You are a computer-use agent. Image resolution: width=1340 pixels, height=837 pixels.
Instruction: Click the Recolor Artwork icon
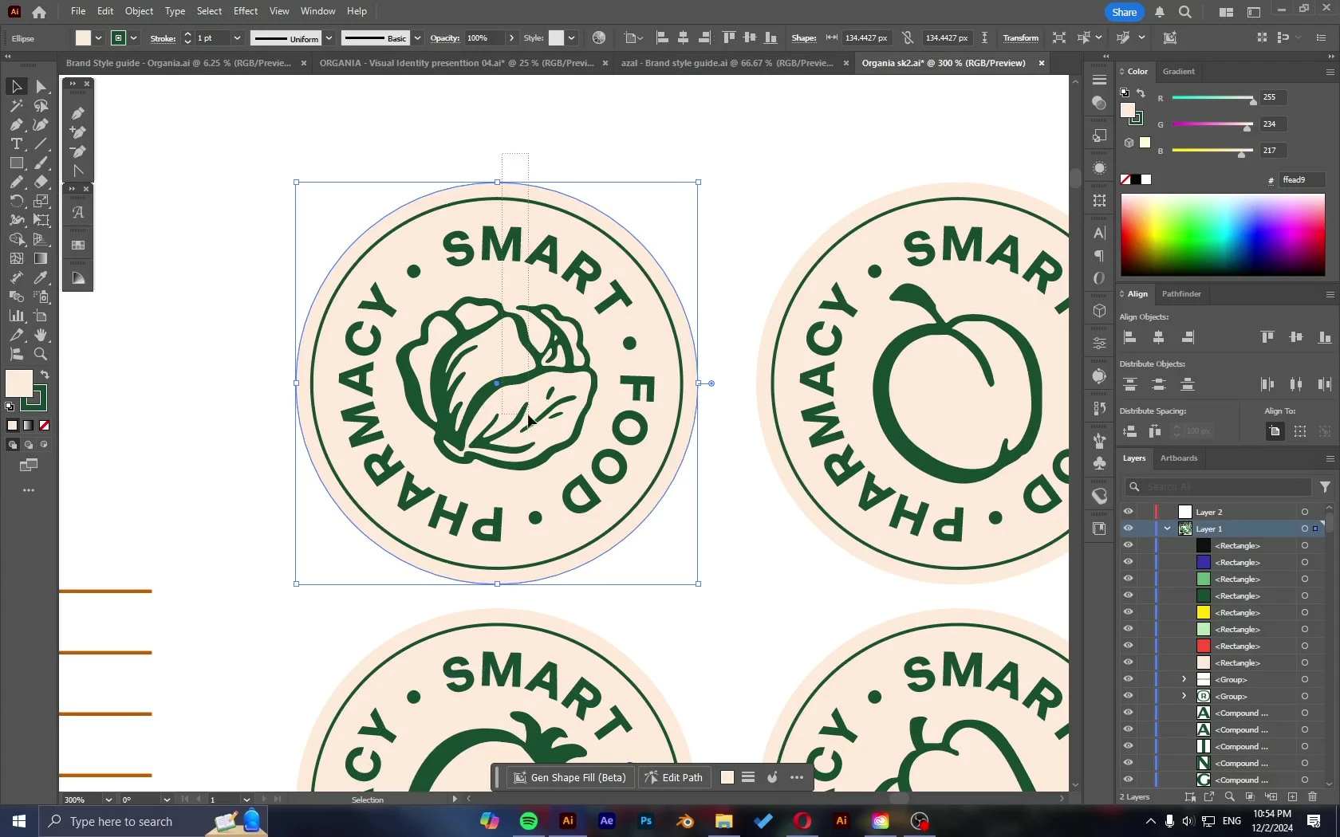pyautogui.click(x=599, y=37)
